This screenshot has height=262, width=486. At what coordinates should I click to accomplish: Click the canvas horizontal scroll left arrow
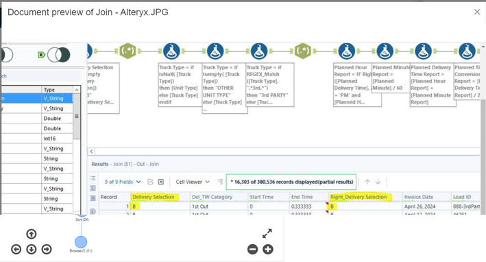[x=91, y=152]
